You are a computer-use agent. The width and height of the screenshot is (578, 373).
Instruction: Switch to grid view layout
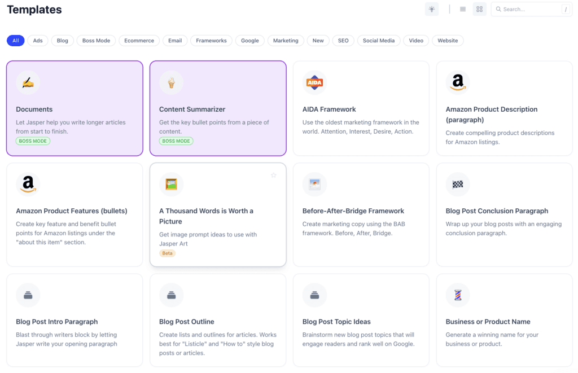click(479, 9)
